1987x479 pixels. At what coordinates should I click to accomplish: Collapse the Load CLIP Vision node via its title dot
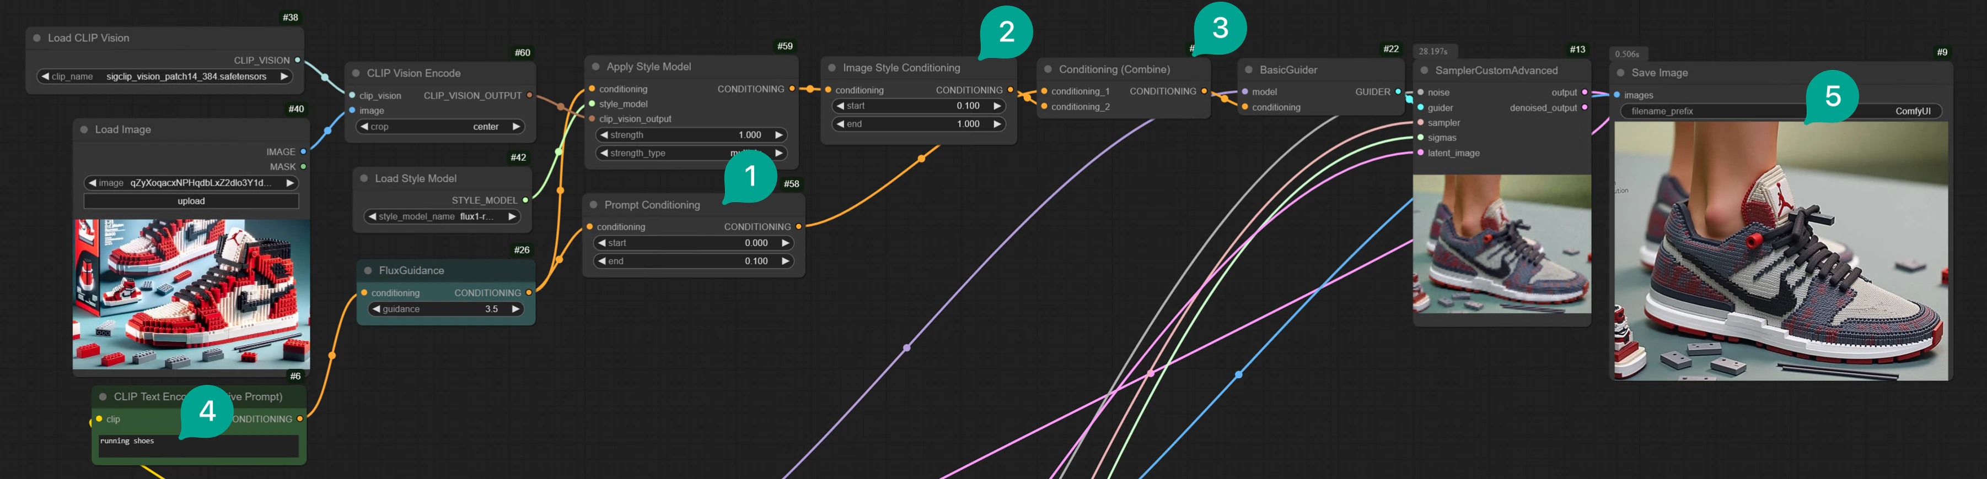pos(36,38)
